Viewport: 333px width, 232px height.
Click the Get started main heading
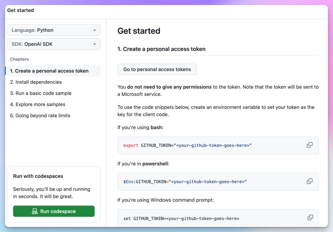coord(139,31)
